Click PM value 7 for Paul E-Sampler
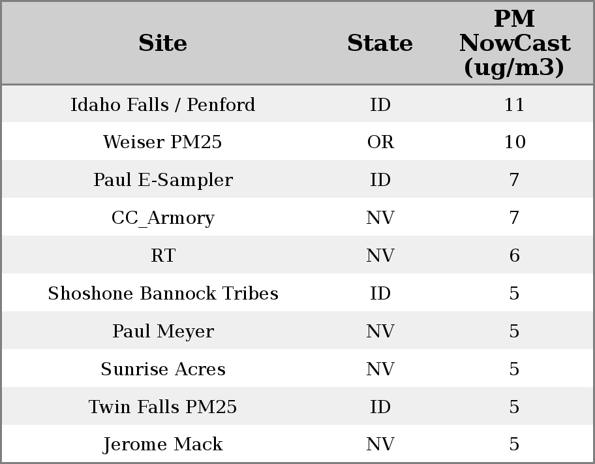The height and width of the screenshot is (464, 595). point(514,180)
